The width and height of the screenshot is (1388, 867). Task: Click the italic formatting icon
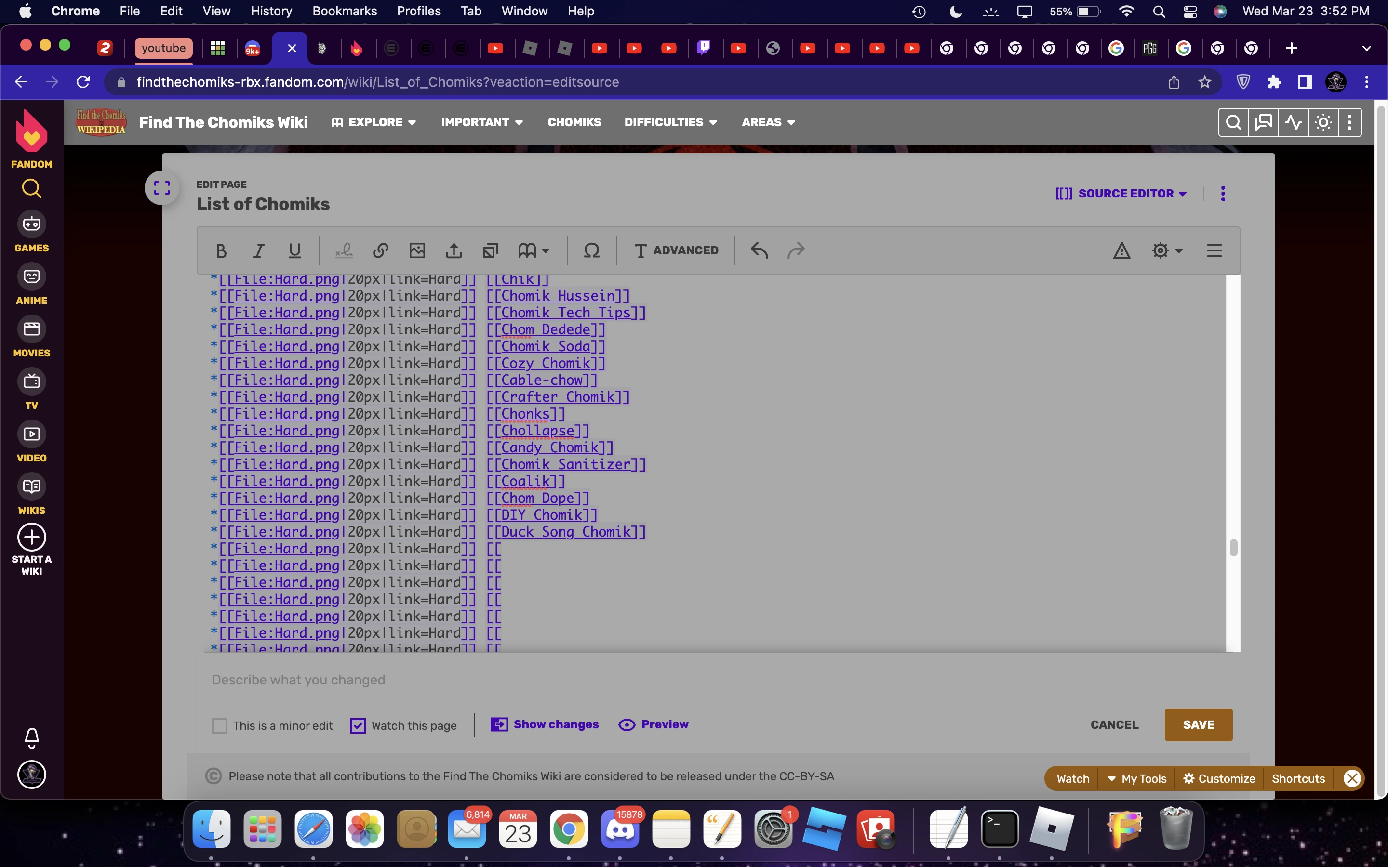click(x=258, y=250)
